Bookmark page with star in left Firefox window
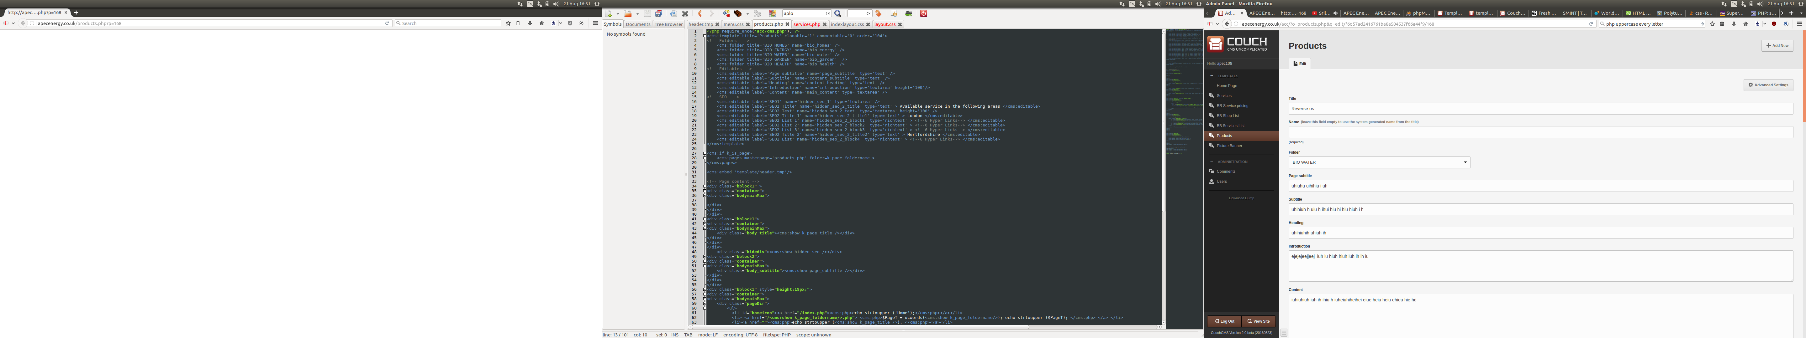 tap(508, 23)
